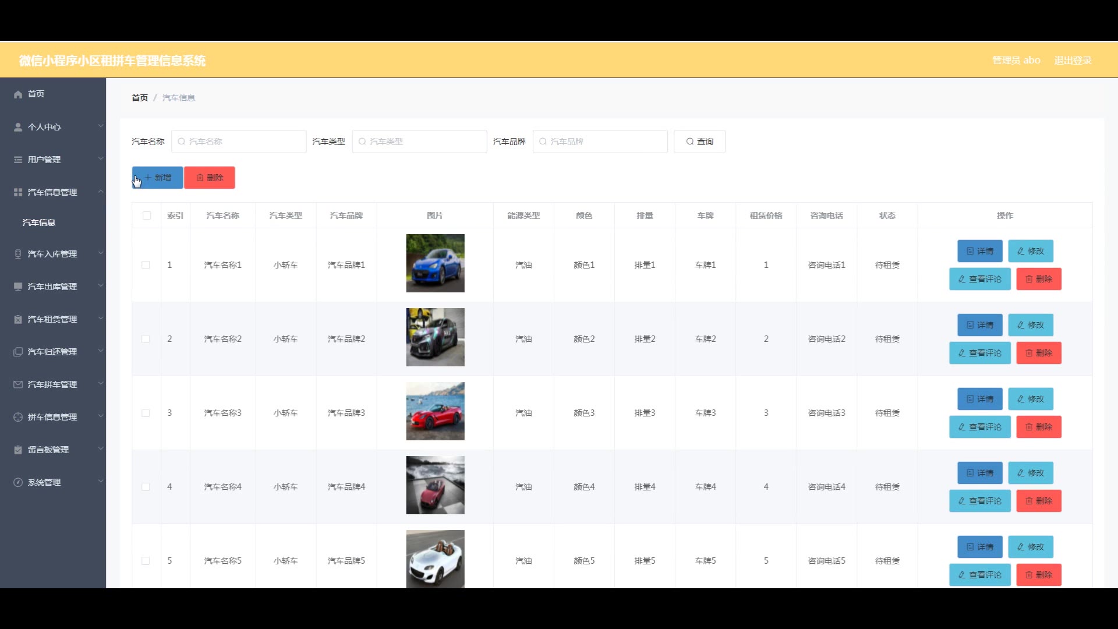Screen dimensions: 1118x629
Task: Click the 拼车信息管理 sidebar icon
Action: coord(18,417)
